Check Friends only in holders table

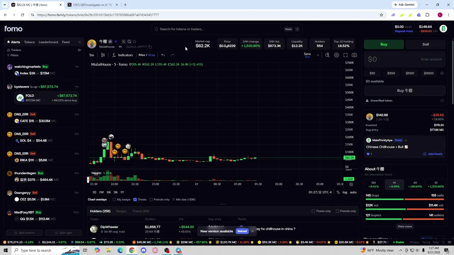pyautogui.click(x=337, y=211)
